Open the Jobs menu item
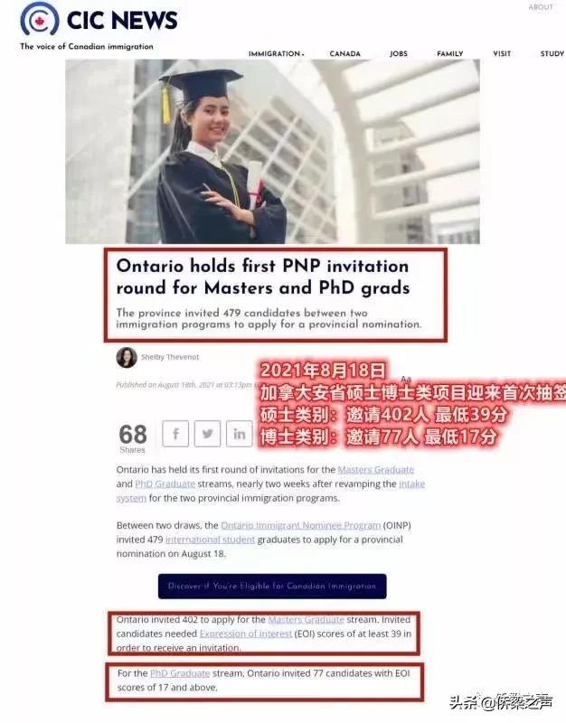The width and height of the screenshot is (566, 723). coord(399,53)
